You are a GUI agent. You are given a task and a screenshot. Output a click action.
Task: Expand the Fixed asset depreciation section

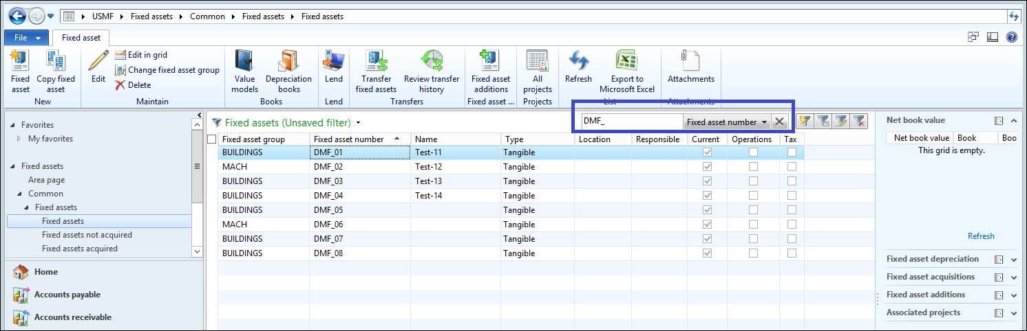coord(1013,260)
